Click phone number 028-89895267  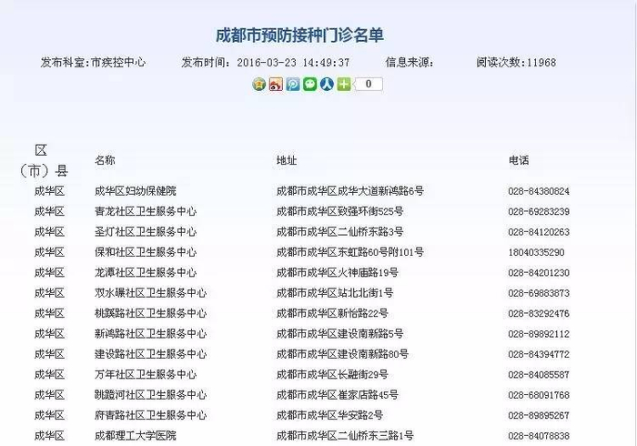pos(539,416)
